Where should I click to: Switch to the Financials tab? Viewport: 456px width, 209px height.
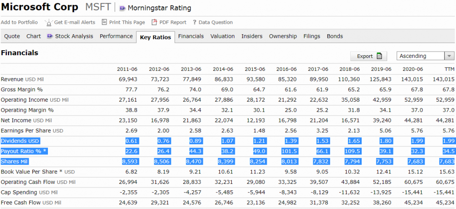point(191,36)
